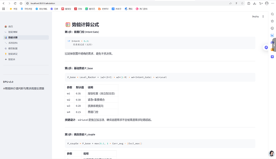The image size is (276, 159).
Task: Go to 首页 in the sidebar
Action: coord(26,26)
